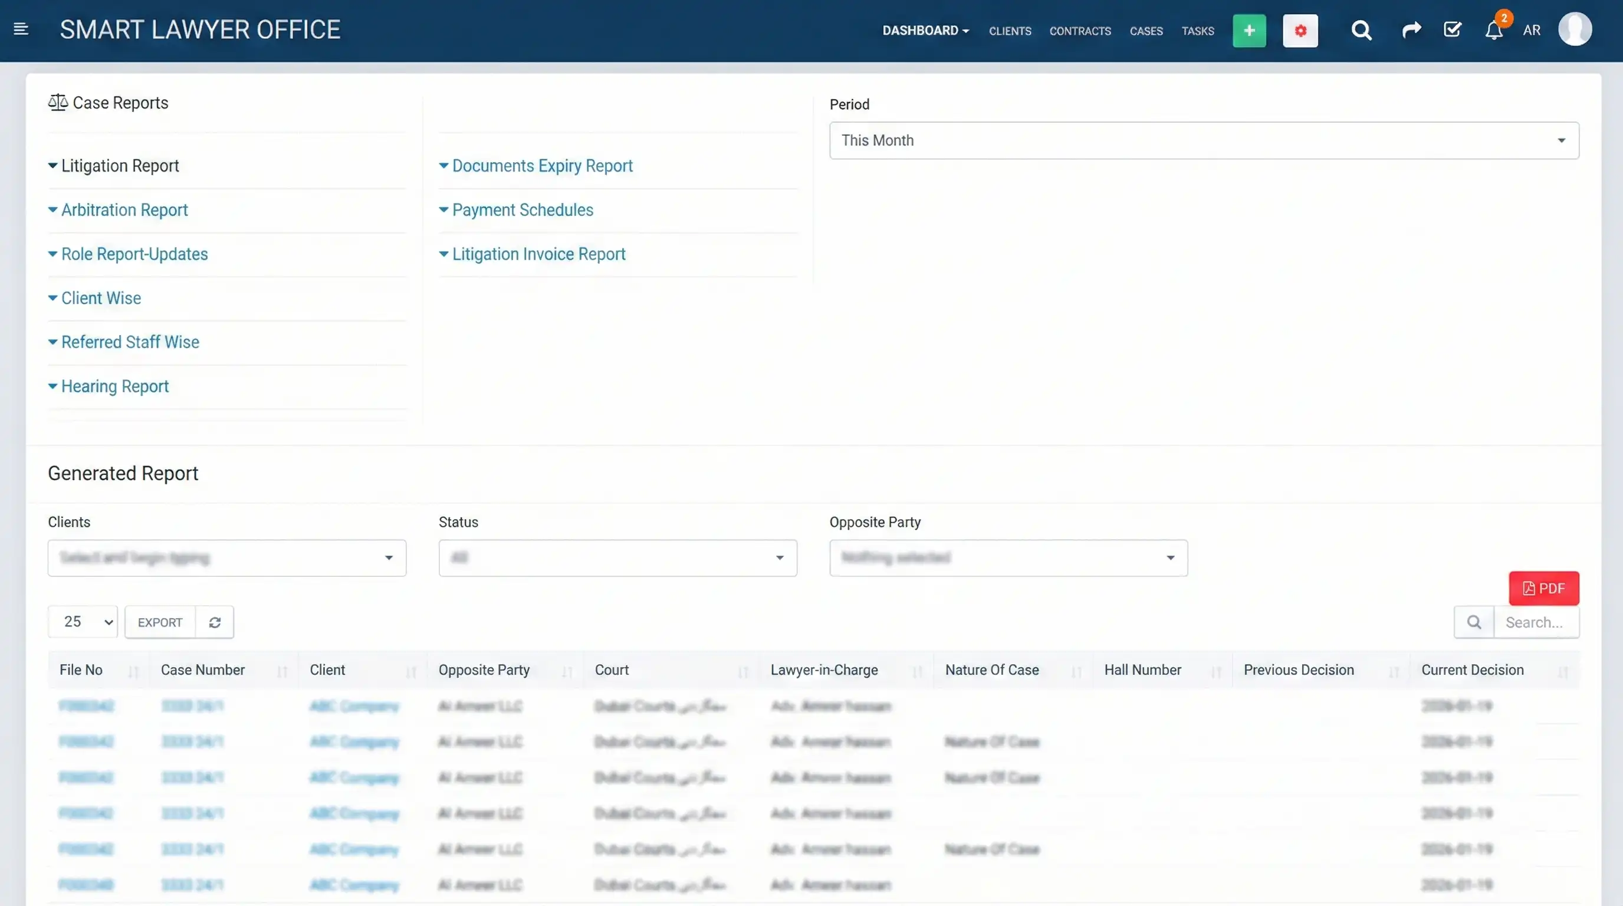Open settings via the red gear icon
The image size is (1623, 906).
point(1300,30)
